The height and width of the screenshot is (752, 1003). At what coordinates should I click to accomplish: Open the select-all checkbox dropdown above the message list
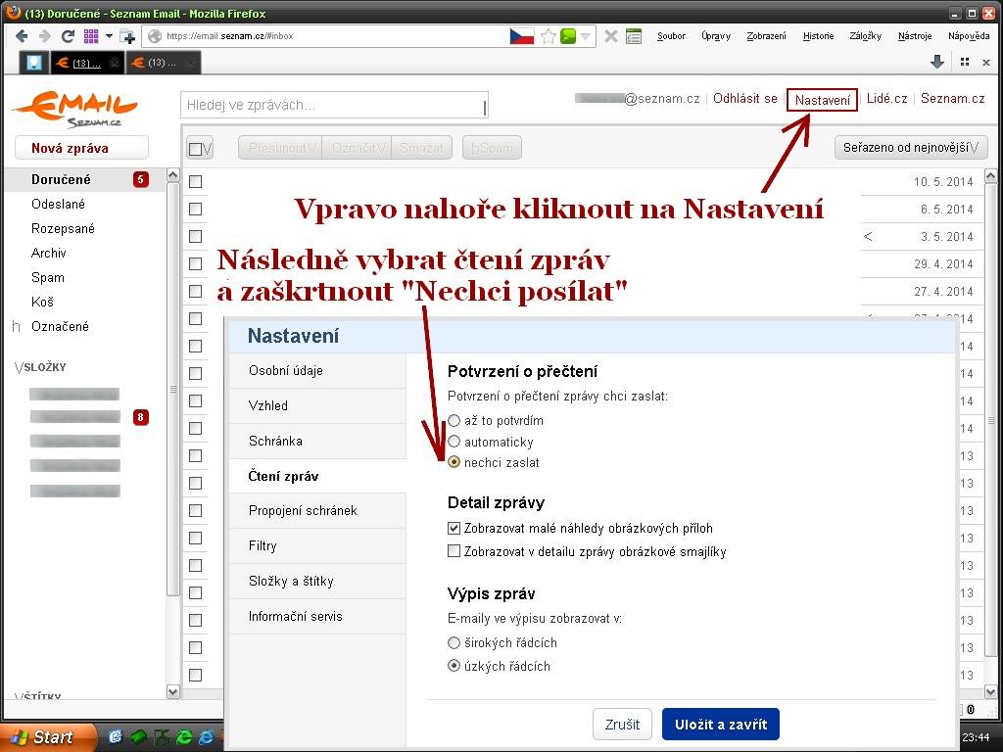click(200, 149)
